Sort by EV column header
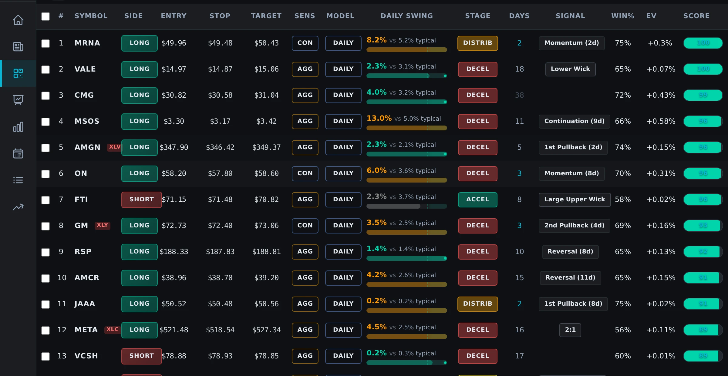This screenshot has height=376, width=728. pos(651,16)
